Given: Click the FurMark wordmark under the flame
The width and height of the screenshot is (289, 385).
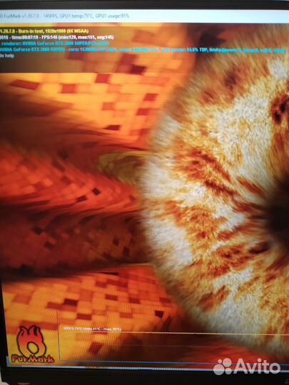Looking at the screenshot, I should tap(32, 359).
